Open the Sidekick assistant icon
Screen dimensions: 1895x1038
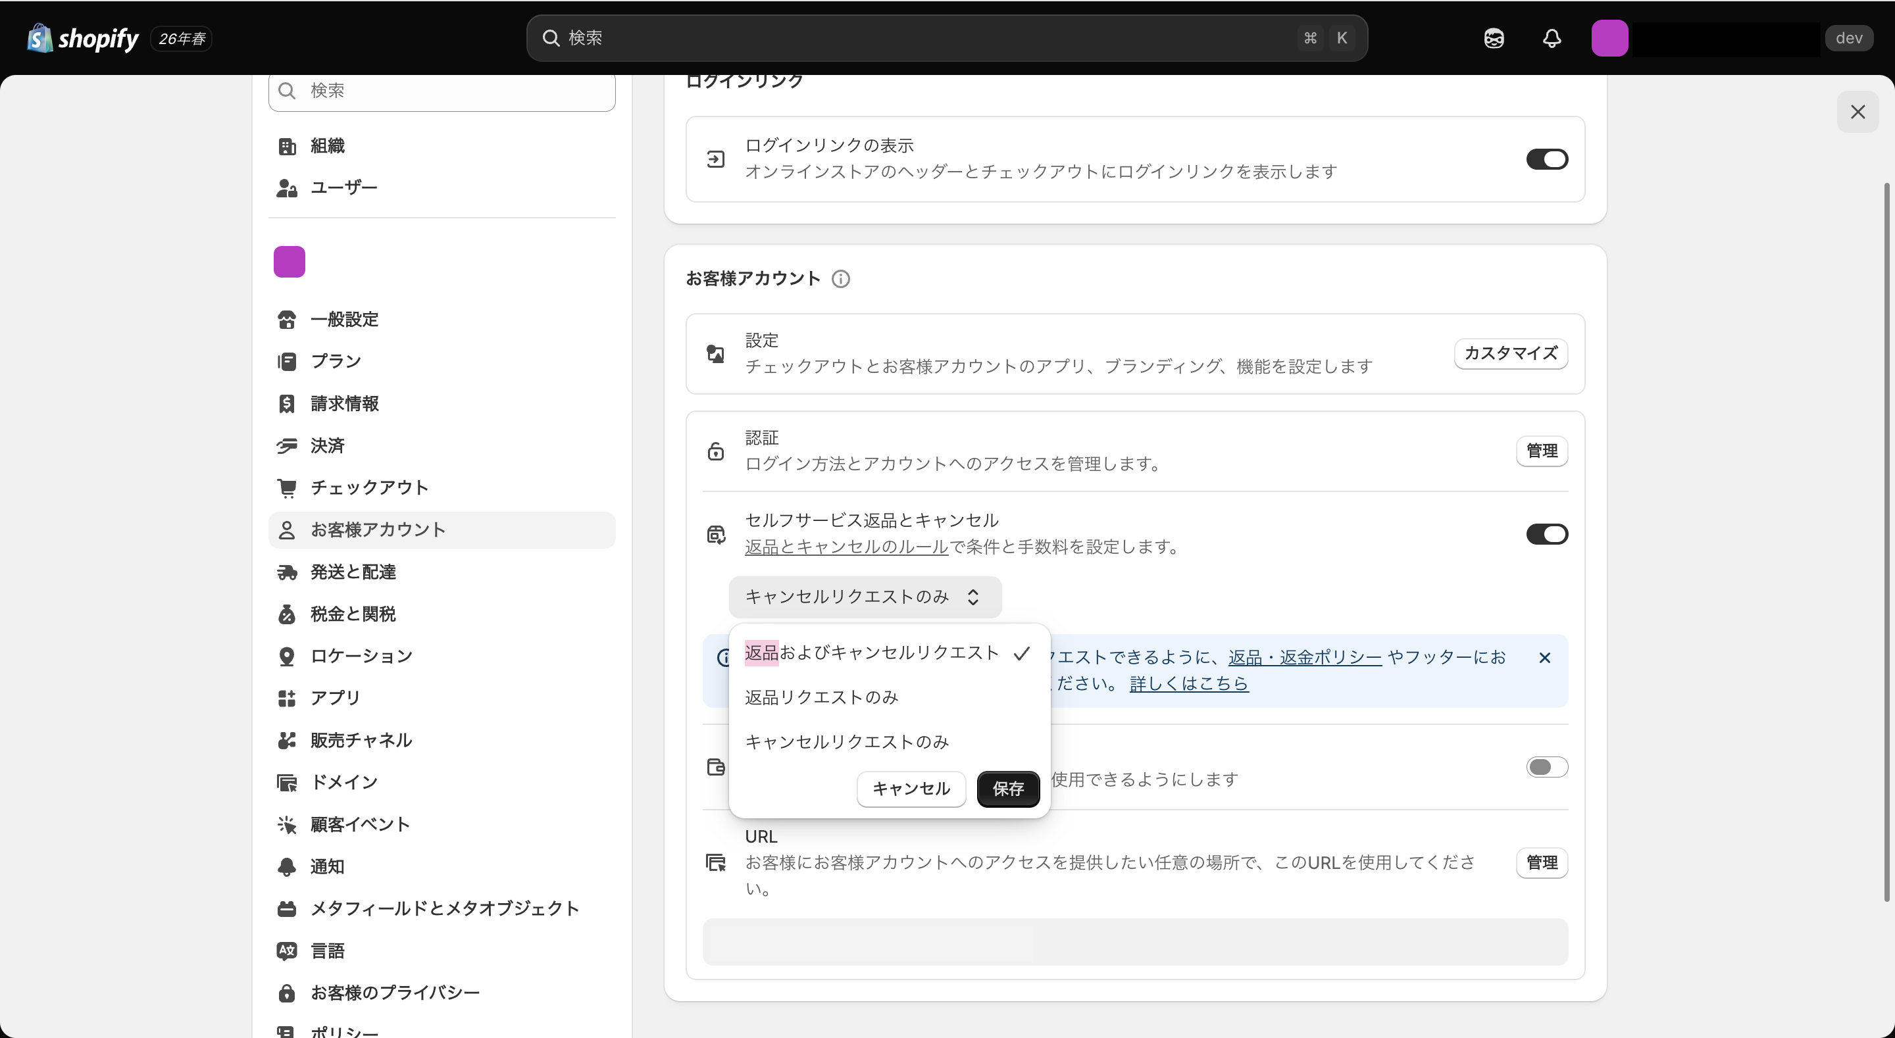1494,38
